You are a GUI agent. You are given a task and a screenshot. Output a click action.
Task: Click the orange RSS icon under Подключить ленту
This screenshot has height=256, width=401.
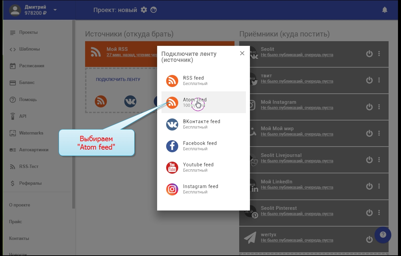pyautogui.click(x=101, y=101)
